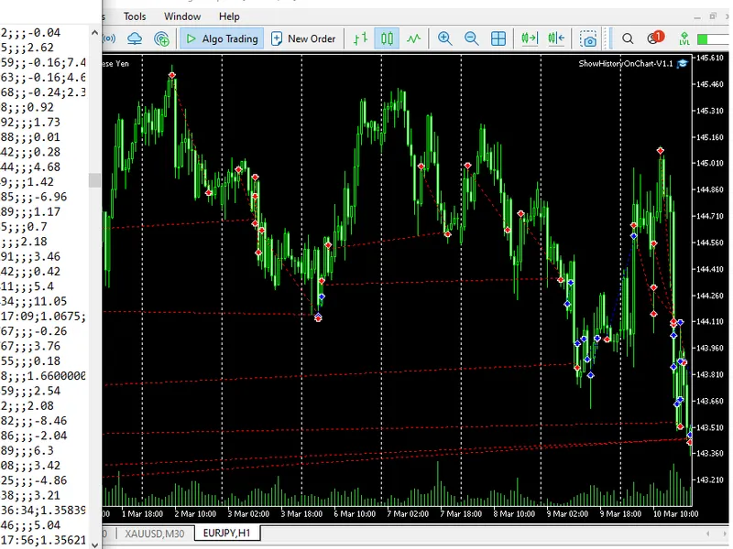The width and height of the screenshot is (733, 549).
Task: Click the 145.610 price axis label
Action: (710, 58)
